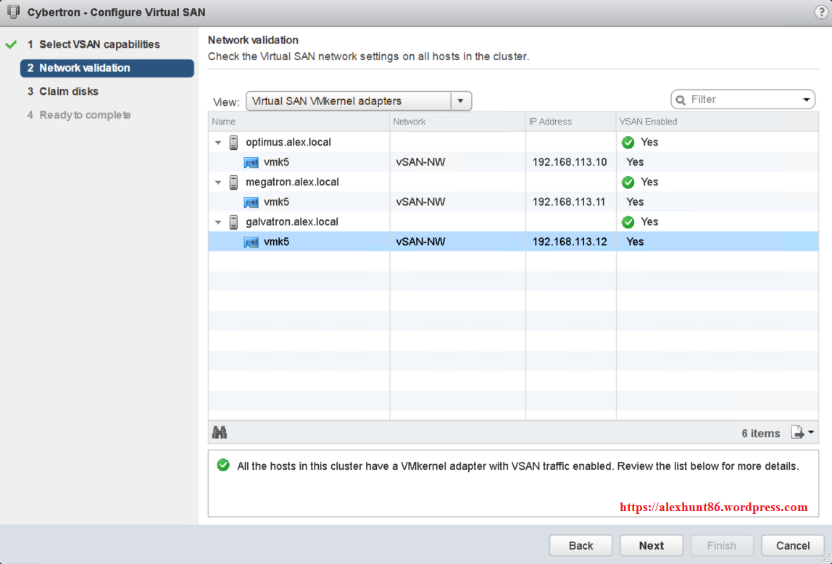Click the vmk5 adapter icon under optimus.alex.local
The height and width of the screenshot is (564, 832).
click(251, 161)
